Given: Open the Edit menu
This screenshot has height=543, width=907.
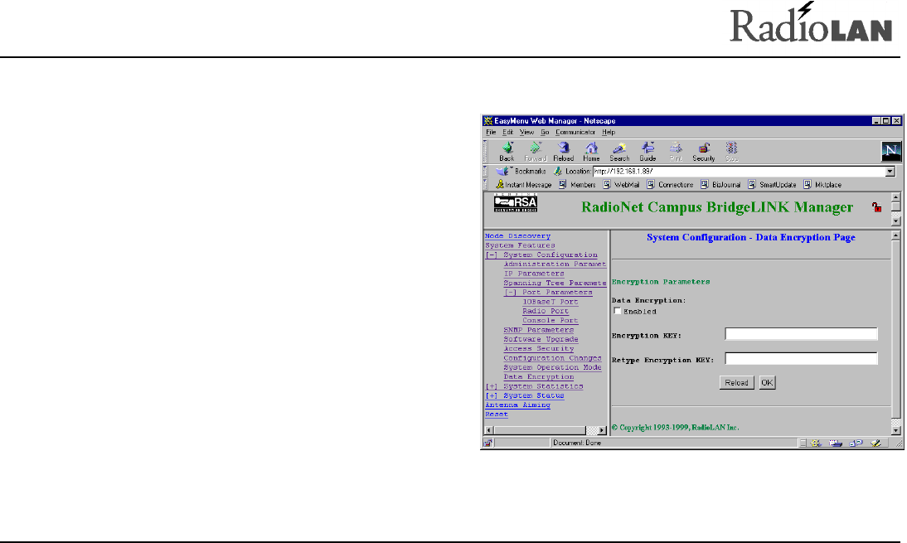Looking at the screenshot, I should tap(507, 132).
